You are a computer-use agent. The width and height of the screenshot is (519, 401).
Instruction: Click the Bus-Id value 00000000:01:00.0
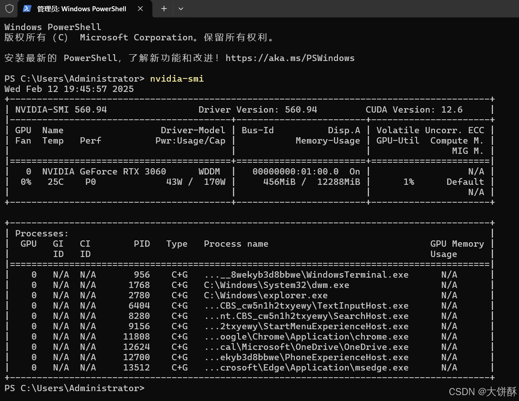[296, 171]
